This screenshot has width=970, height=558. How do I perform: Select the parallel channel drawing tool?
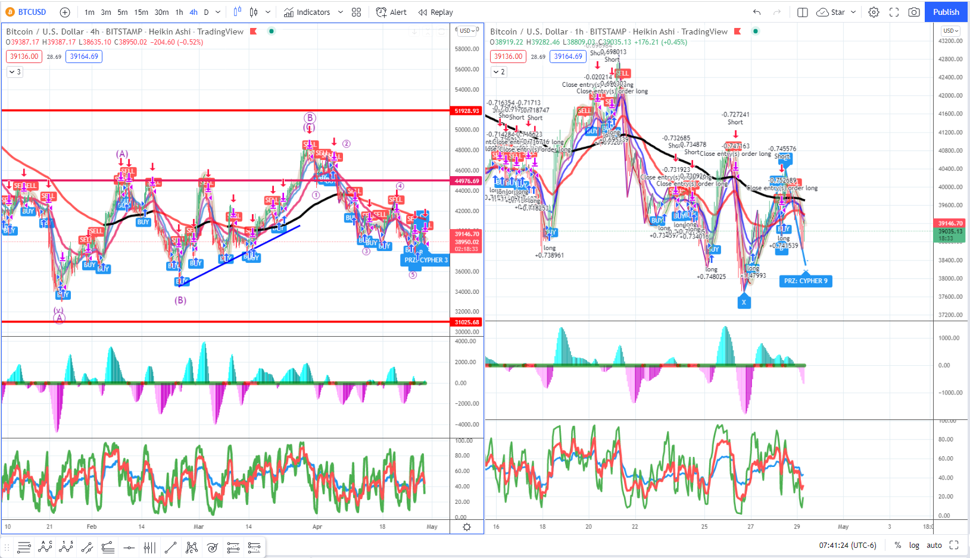pyautogui.click(x=87, y=547)
